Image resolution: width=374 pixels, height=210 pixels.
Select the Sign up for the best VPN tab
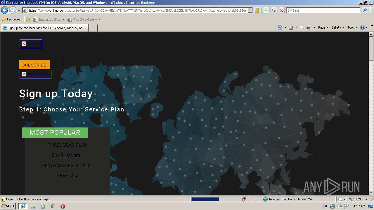44,28
